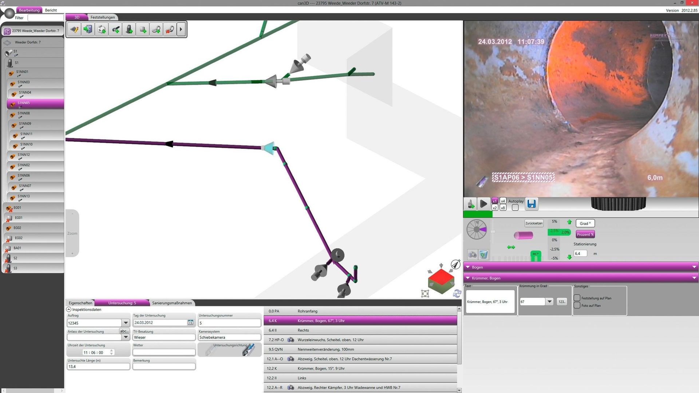699x393 pixels.
Task: Enable the Autoplay checkbox
Action: point(515,207)
